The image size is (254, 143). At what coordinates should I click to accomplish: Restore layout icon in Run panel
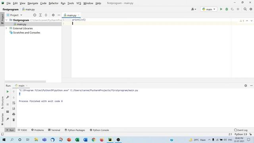click(x=8, y=112)
